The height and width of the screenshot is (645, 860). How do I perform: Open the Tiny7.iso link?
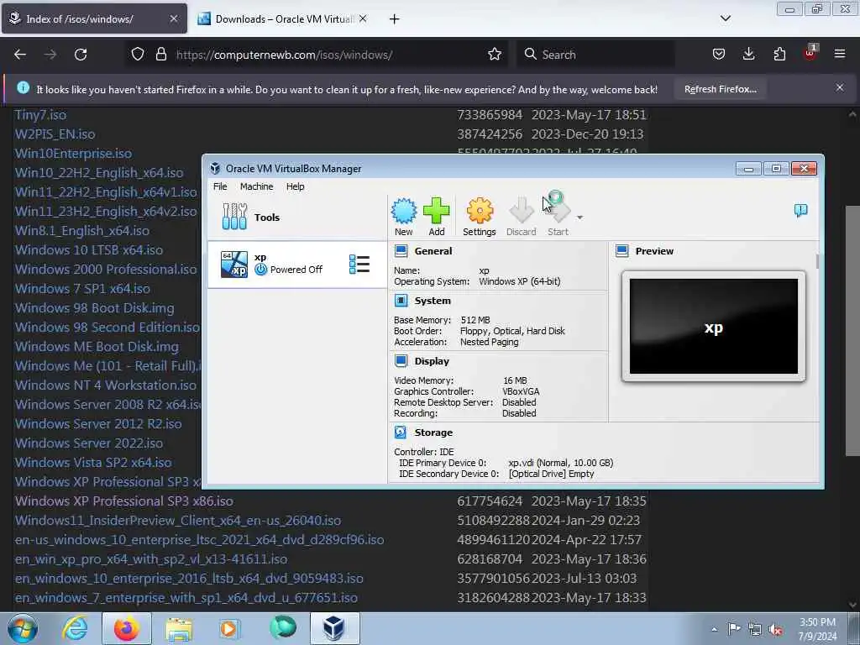coord(40,114)
